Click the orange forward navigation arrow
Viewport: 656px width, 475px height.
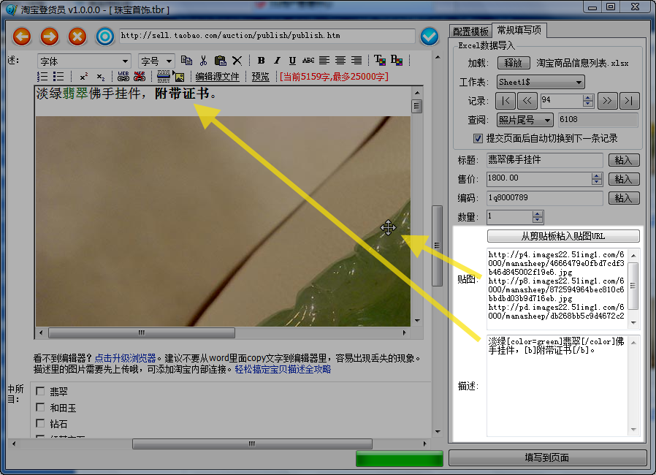[50, 37]
